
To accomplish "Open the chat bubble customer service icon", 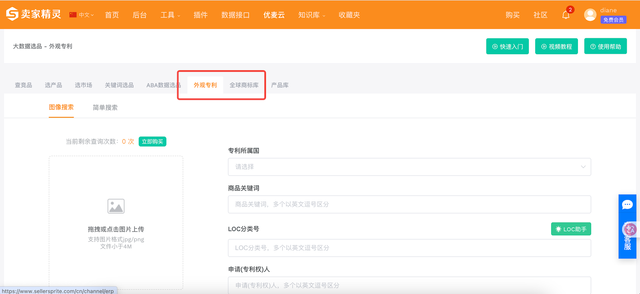I will coord(627,205).
